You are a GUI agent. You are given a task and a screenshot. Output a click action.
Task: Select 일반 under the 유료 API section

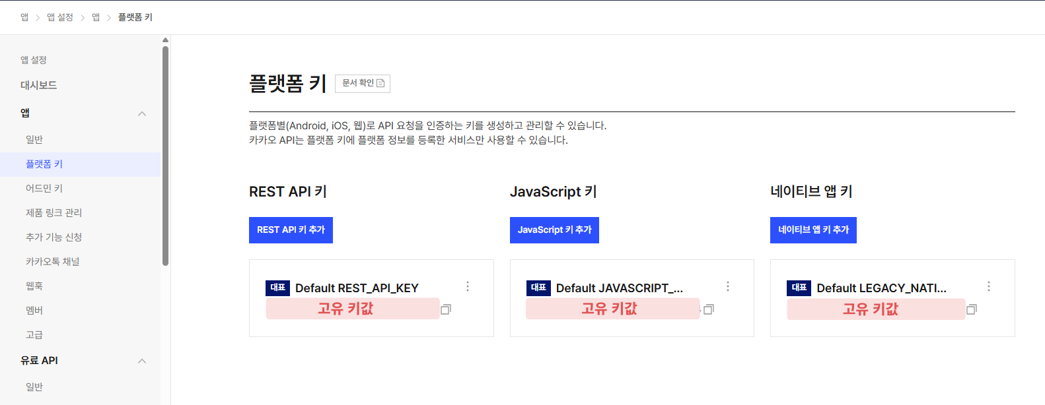click(x=34, y=387)
